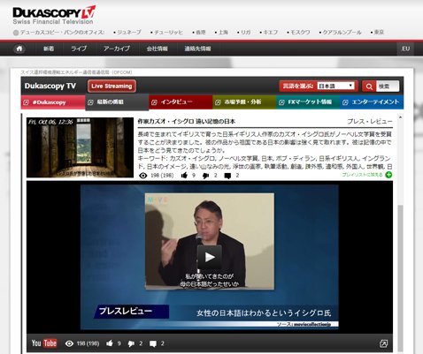The image size is (423, 354).
Task: Click thumbs-down icon in the player bar
Action: (x=131, y=343)
